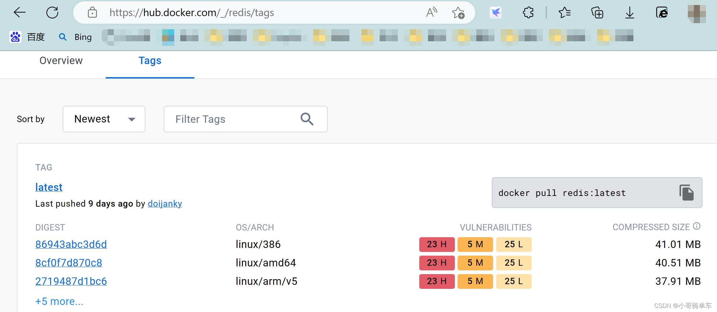This screenshot has width=717, height=312.
Task: Open the latest tag link
Action: click(49, 187)
